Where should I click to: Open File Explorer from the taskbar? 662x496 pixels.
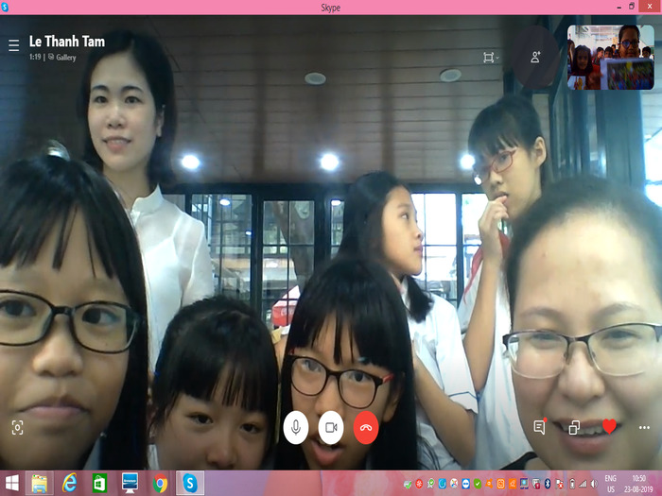pyautogui.click(x=40, y=484)
